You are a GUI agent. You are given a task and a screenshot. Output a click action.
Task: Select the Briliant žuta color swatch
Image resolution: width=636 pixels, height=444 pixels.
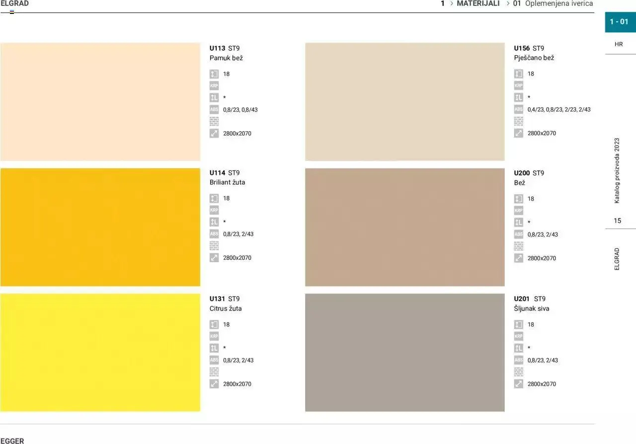(100, 227)
